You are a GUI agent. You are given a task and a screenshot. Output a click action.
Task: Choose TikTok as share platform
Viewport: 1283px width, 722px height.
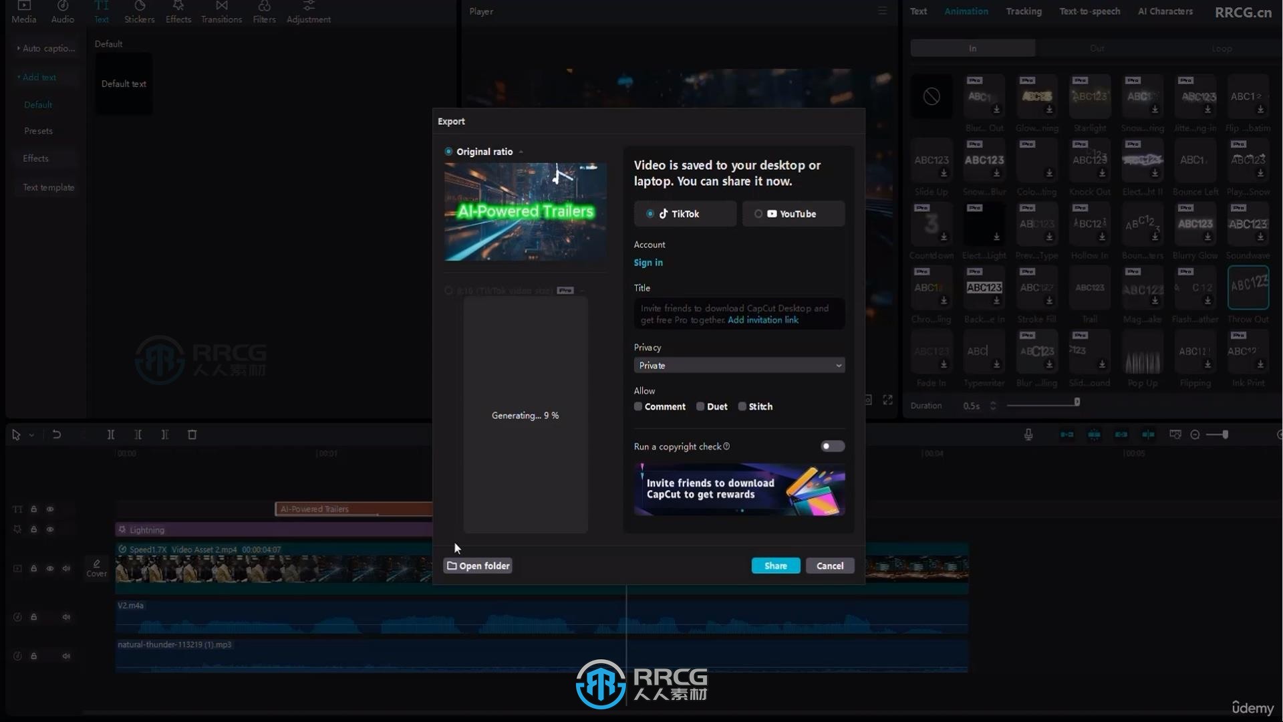[685, 214]
